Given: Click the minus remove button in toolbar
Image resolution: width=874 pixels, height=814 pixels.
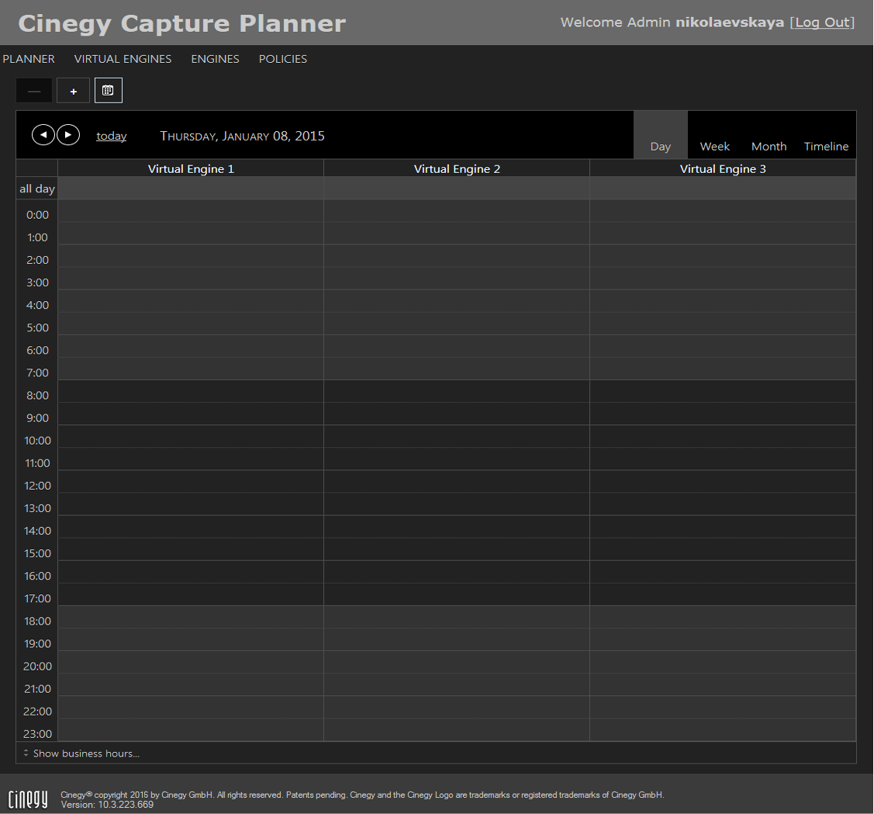Looking at the screenshot, I should (x=34, y=91).
